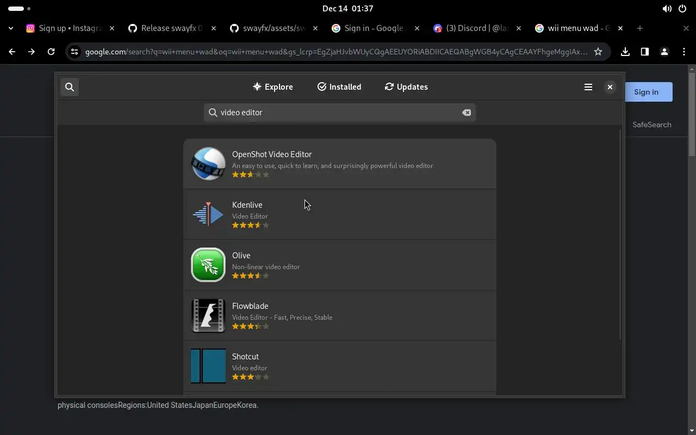
Task: Click the browser address bar URL
Action: [336, 52]
